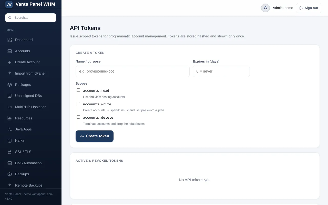Click the SSL / TLS padlock icon
Viewport: 328px width, 205px height.
(9, 152)
